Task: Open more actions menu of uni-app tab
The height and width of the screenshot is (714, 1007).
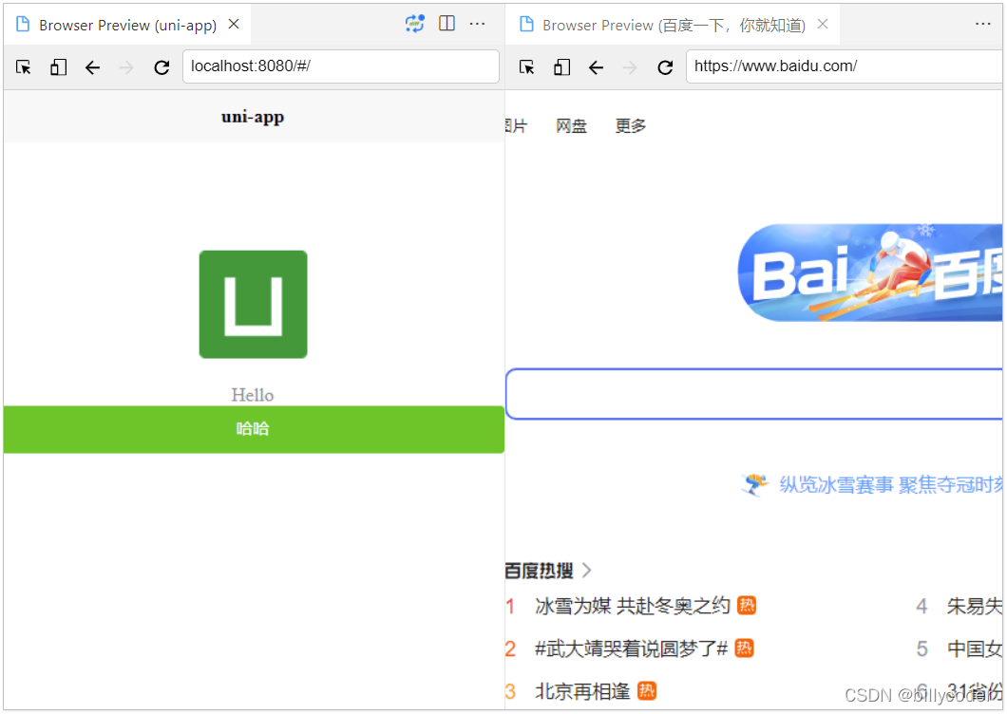Action: click(x=477, y=24)
